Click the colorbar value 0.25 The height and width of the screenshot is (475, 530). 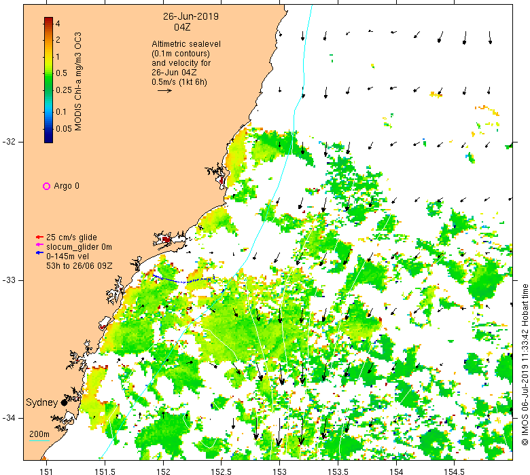pos(64,90)
